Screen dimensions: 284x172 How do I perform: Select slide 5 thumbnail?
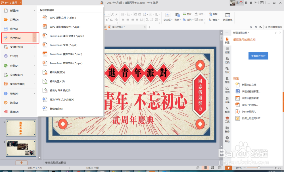21,128
